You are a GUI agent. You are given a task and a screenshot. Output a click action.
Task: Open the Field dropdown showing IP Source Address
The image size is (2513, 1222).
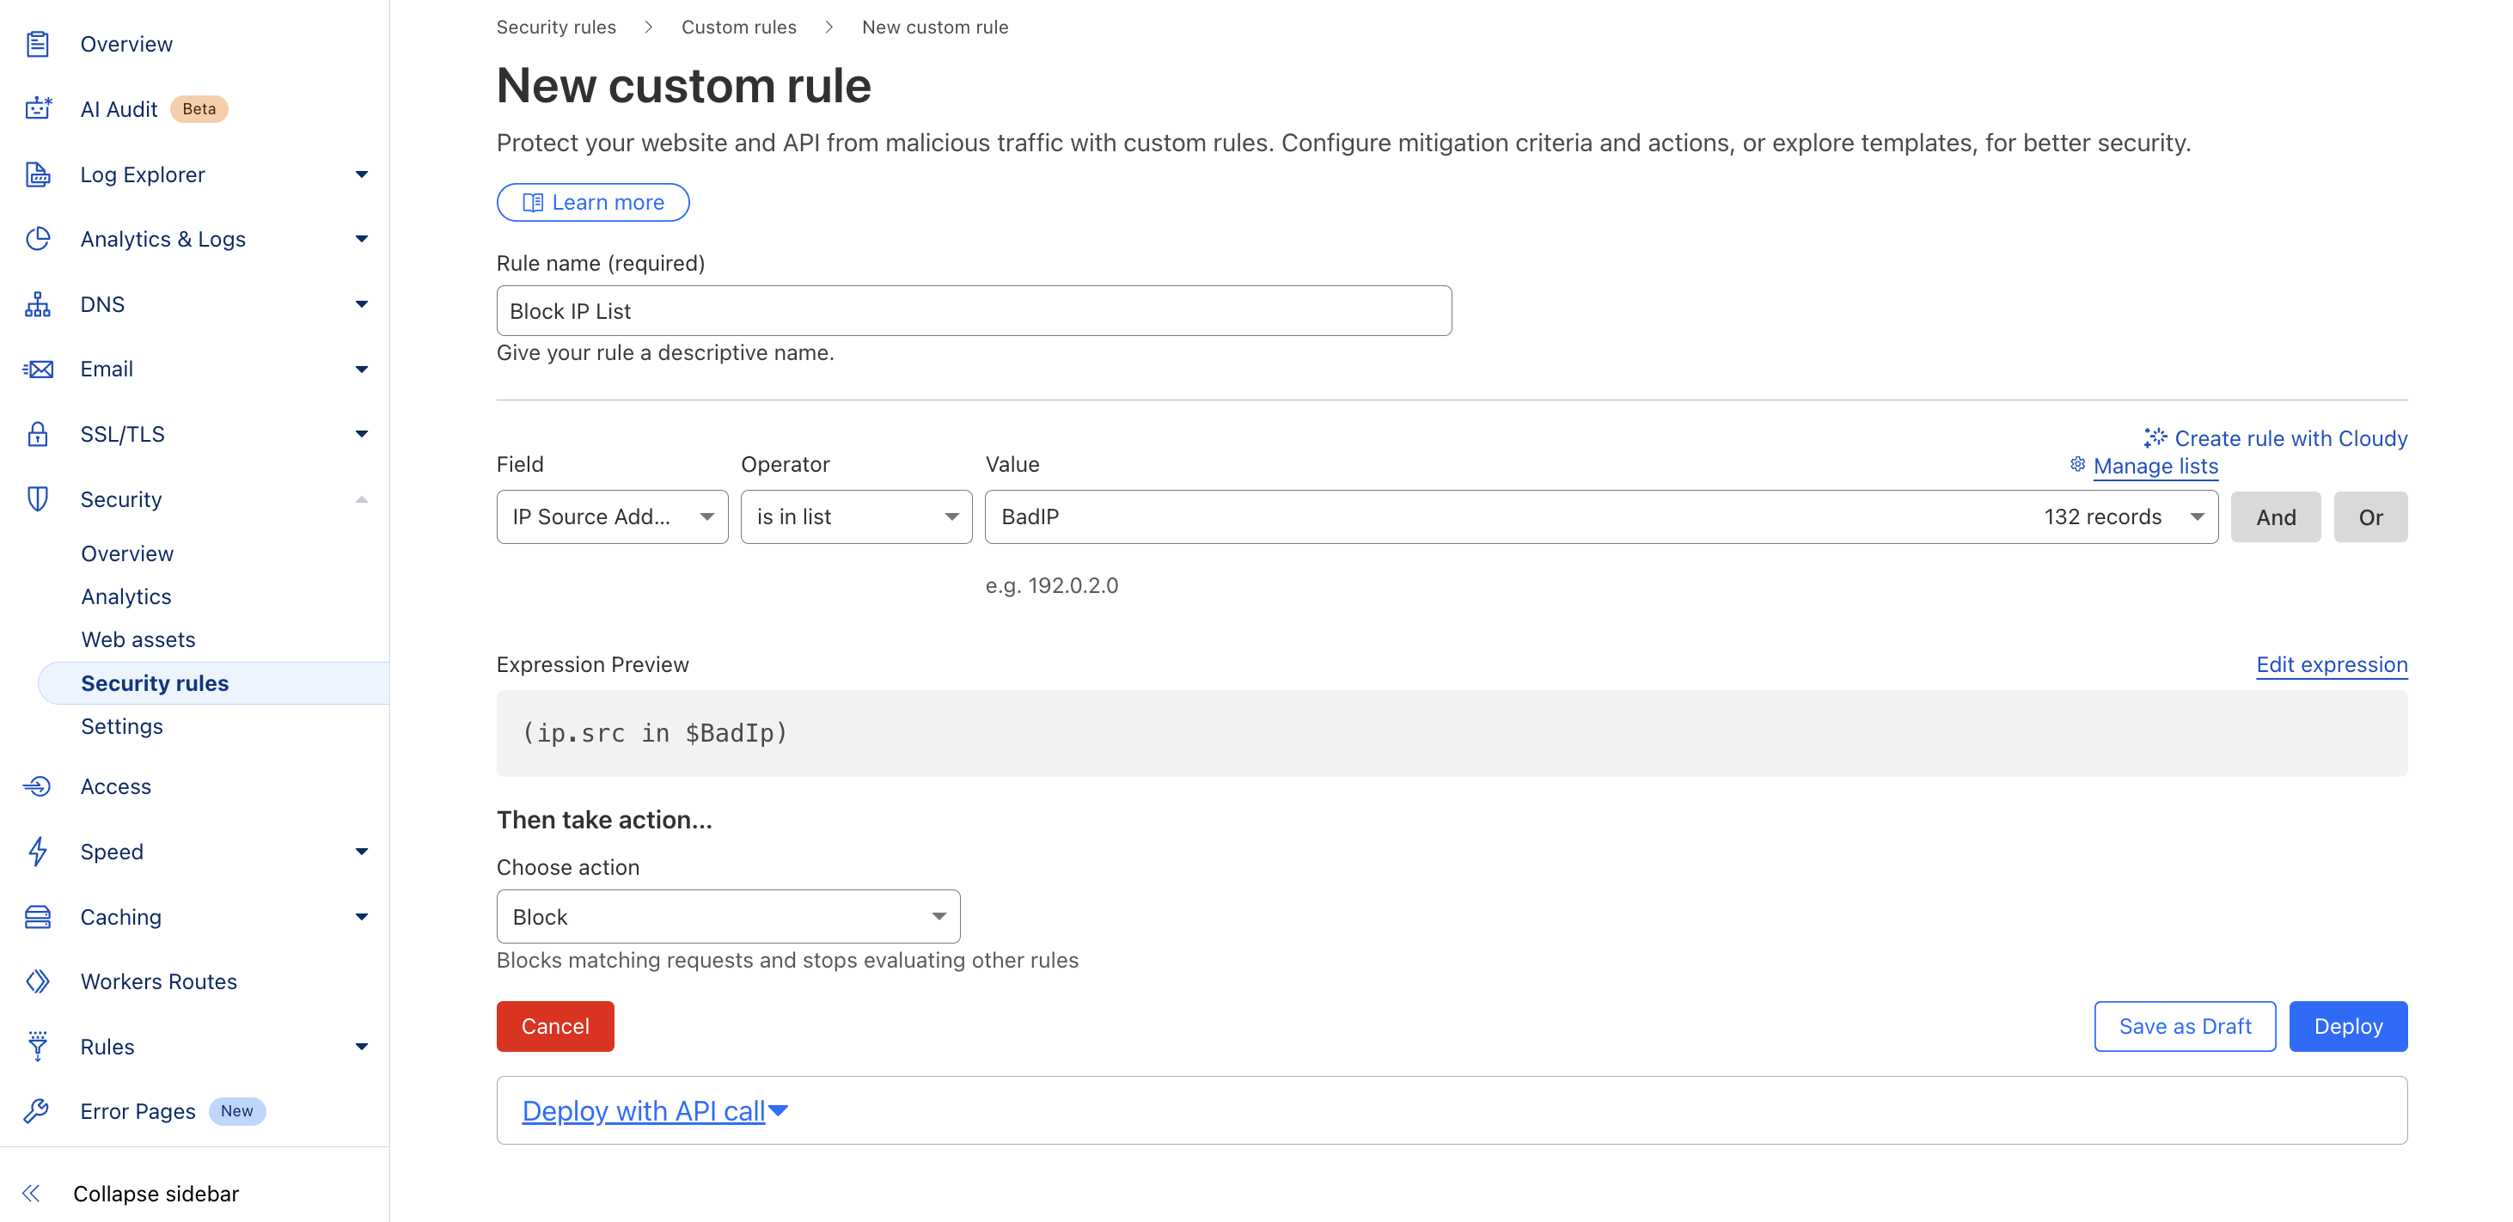pos(612,516)
